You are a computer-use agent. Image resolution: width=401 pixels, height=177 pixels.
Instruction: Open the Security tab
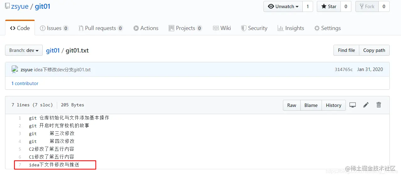(x=254, y=28)
